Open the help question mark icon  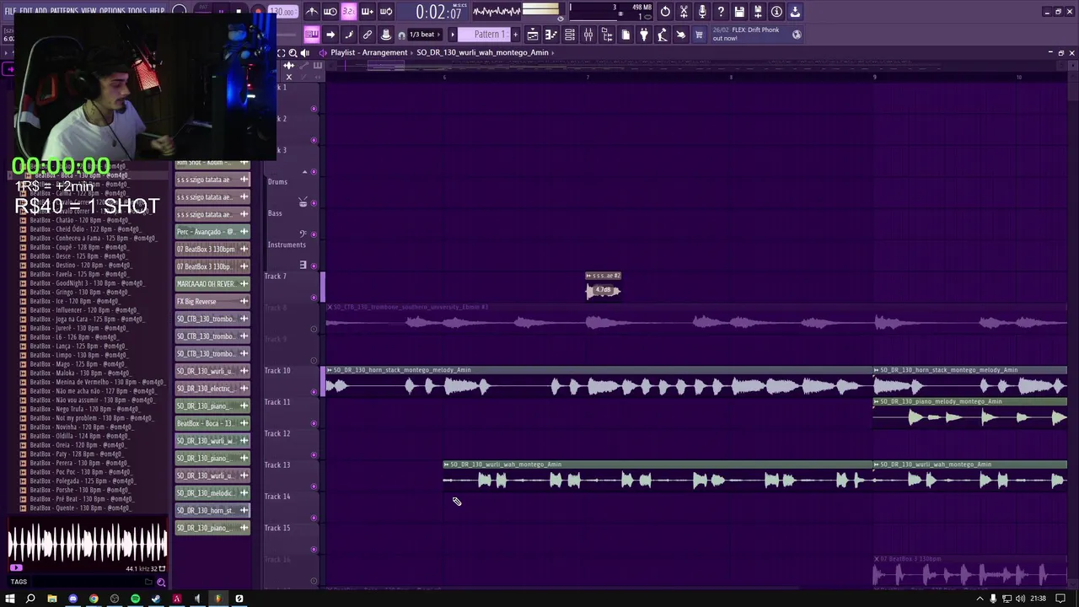[x=721, y=12]
